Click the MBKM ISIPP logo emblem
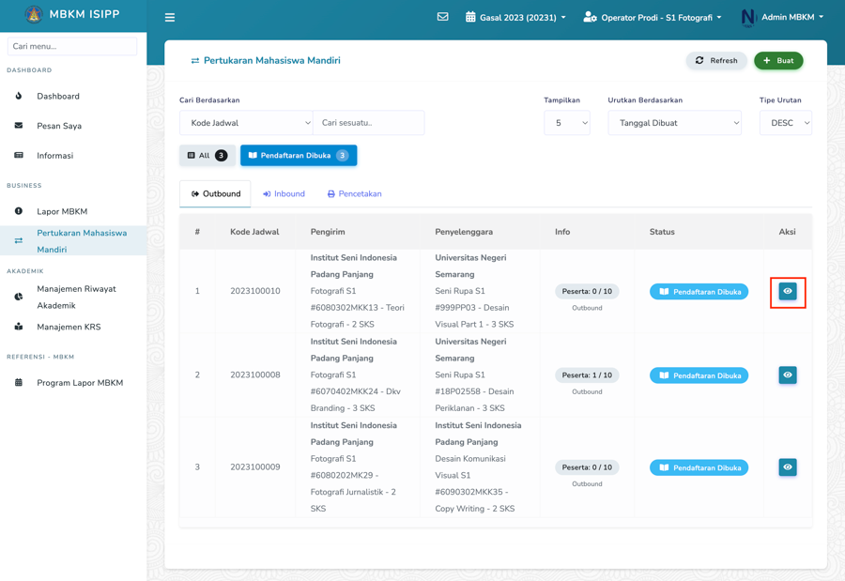The image size is (845, 581). click(34, 15)
